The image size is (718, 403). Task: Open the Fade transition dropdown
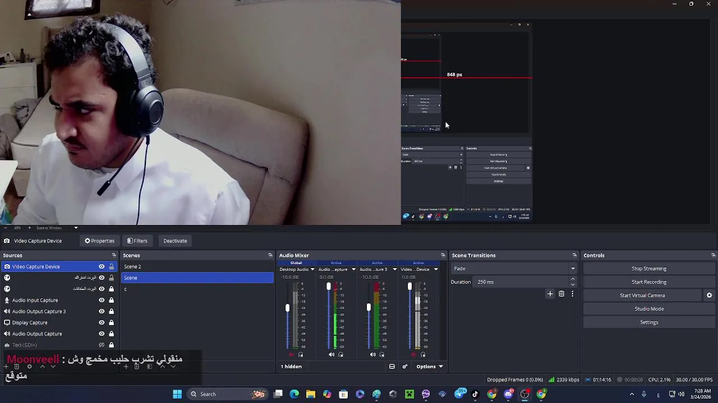pyautogui.click(x=514, y=269)
